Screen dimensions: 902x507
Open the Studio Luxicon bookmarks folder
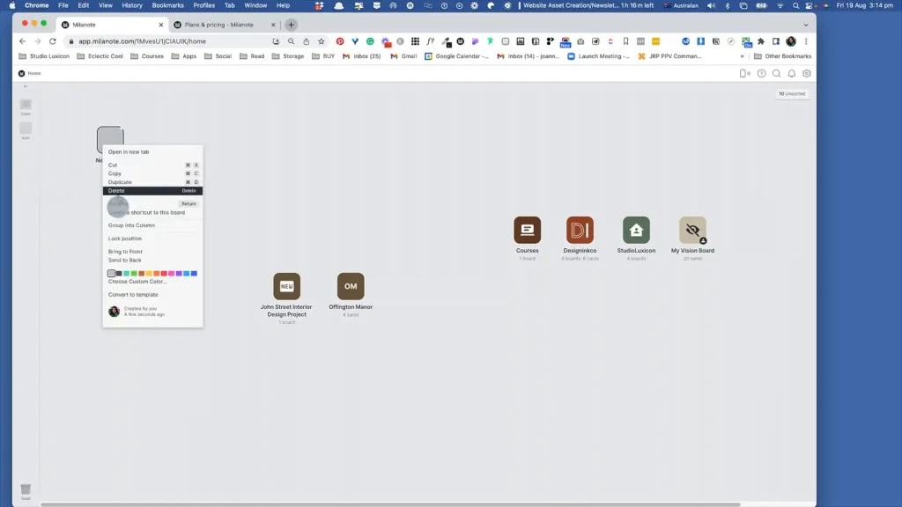(x=44, y=56)
